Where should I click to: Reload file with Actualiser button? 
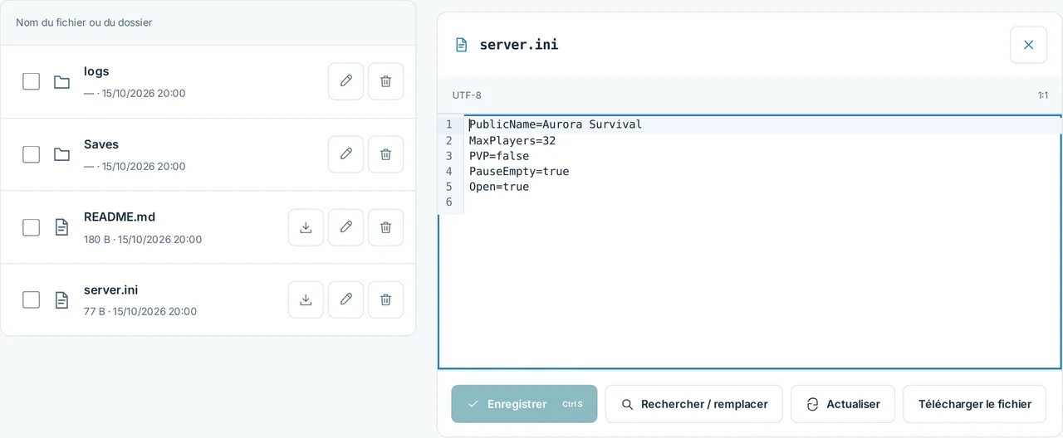click(842, 404)
